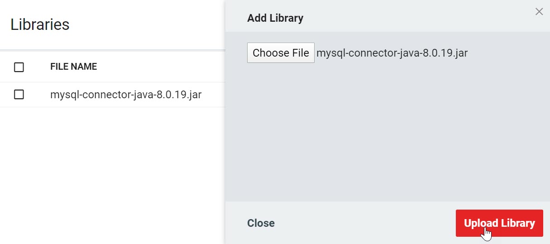This screenshot has height=244, width=550.
Task: Click the FILE NAME column header
Action: click(x=73, y=67)
